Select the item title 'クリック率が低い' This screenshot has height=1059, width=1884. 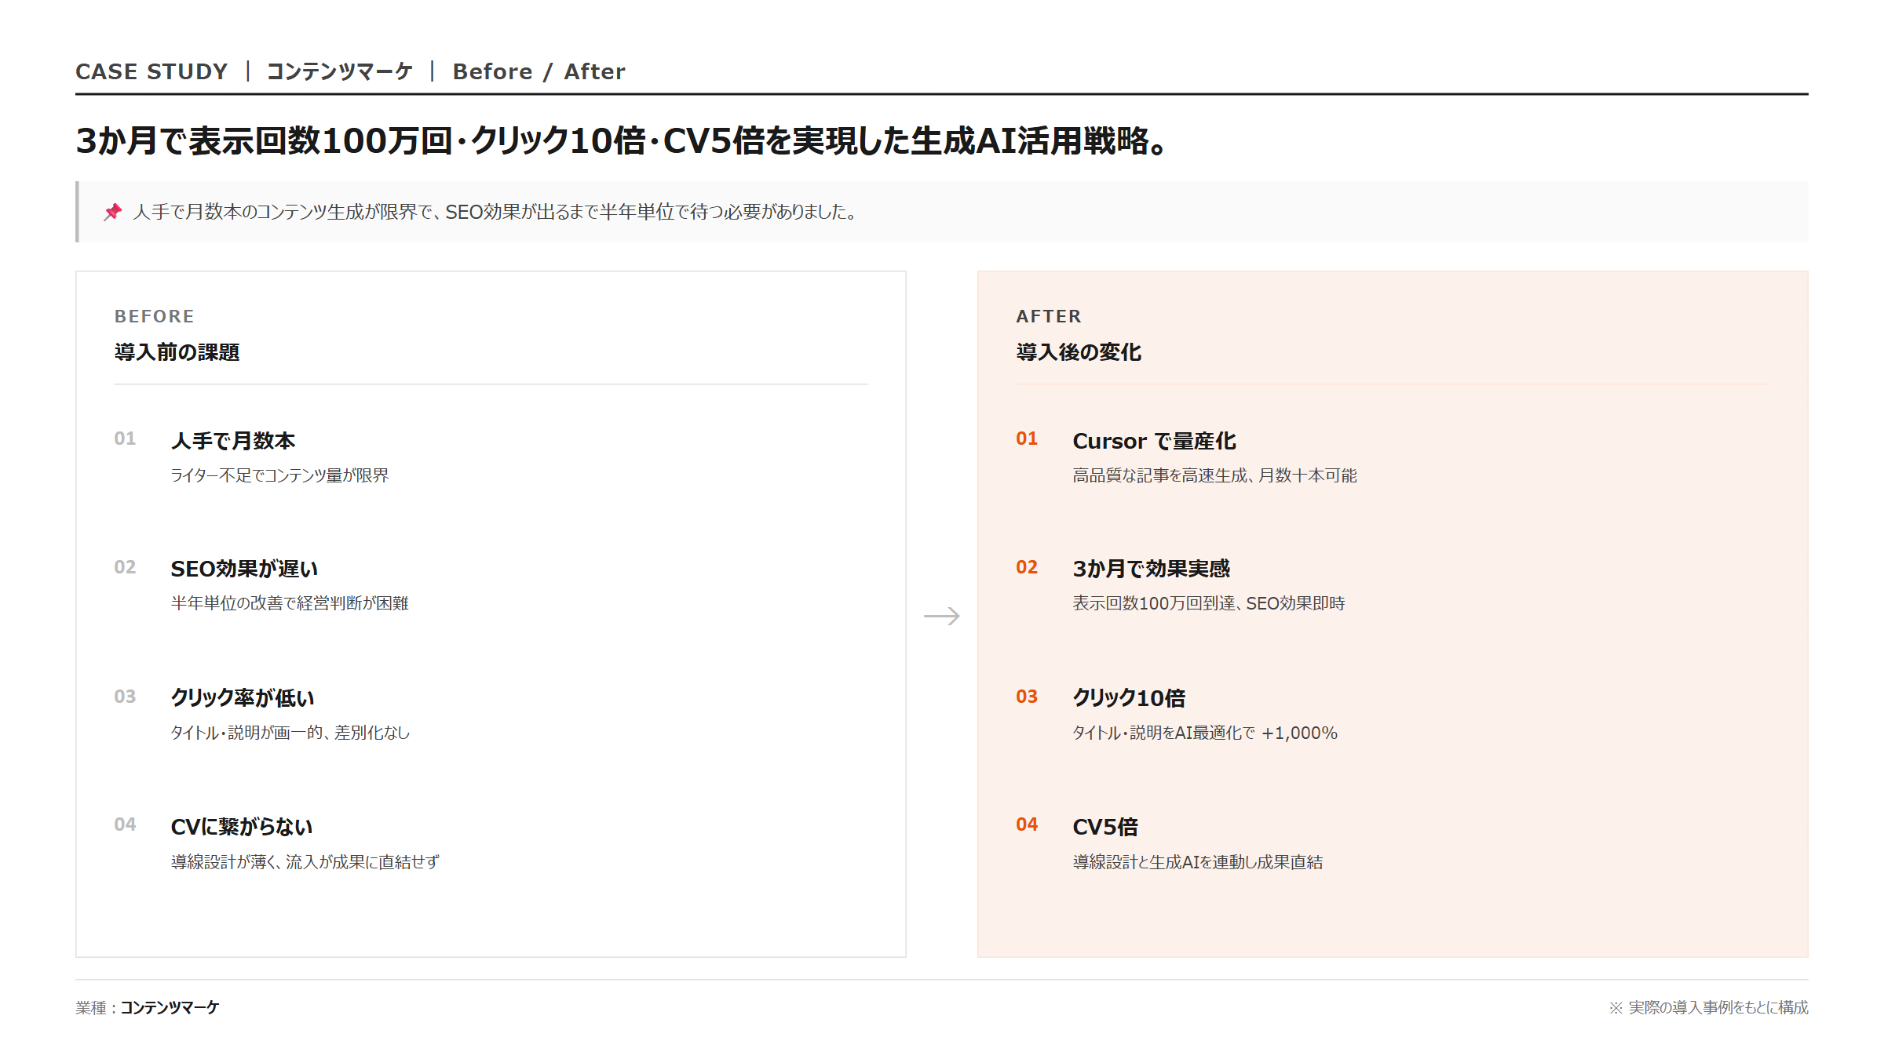coord(243,698)
